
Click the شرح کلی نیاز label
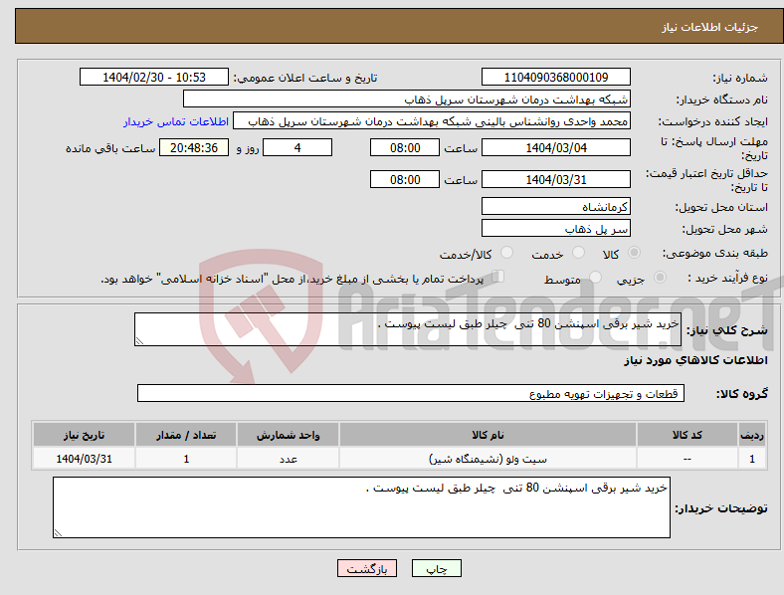tap(727, 330)
